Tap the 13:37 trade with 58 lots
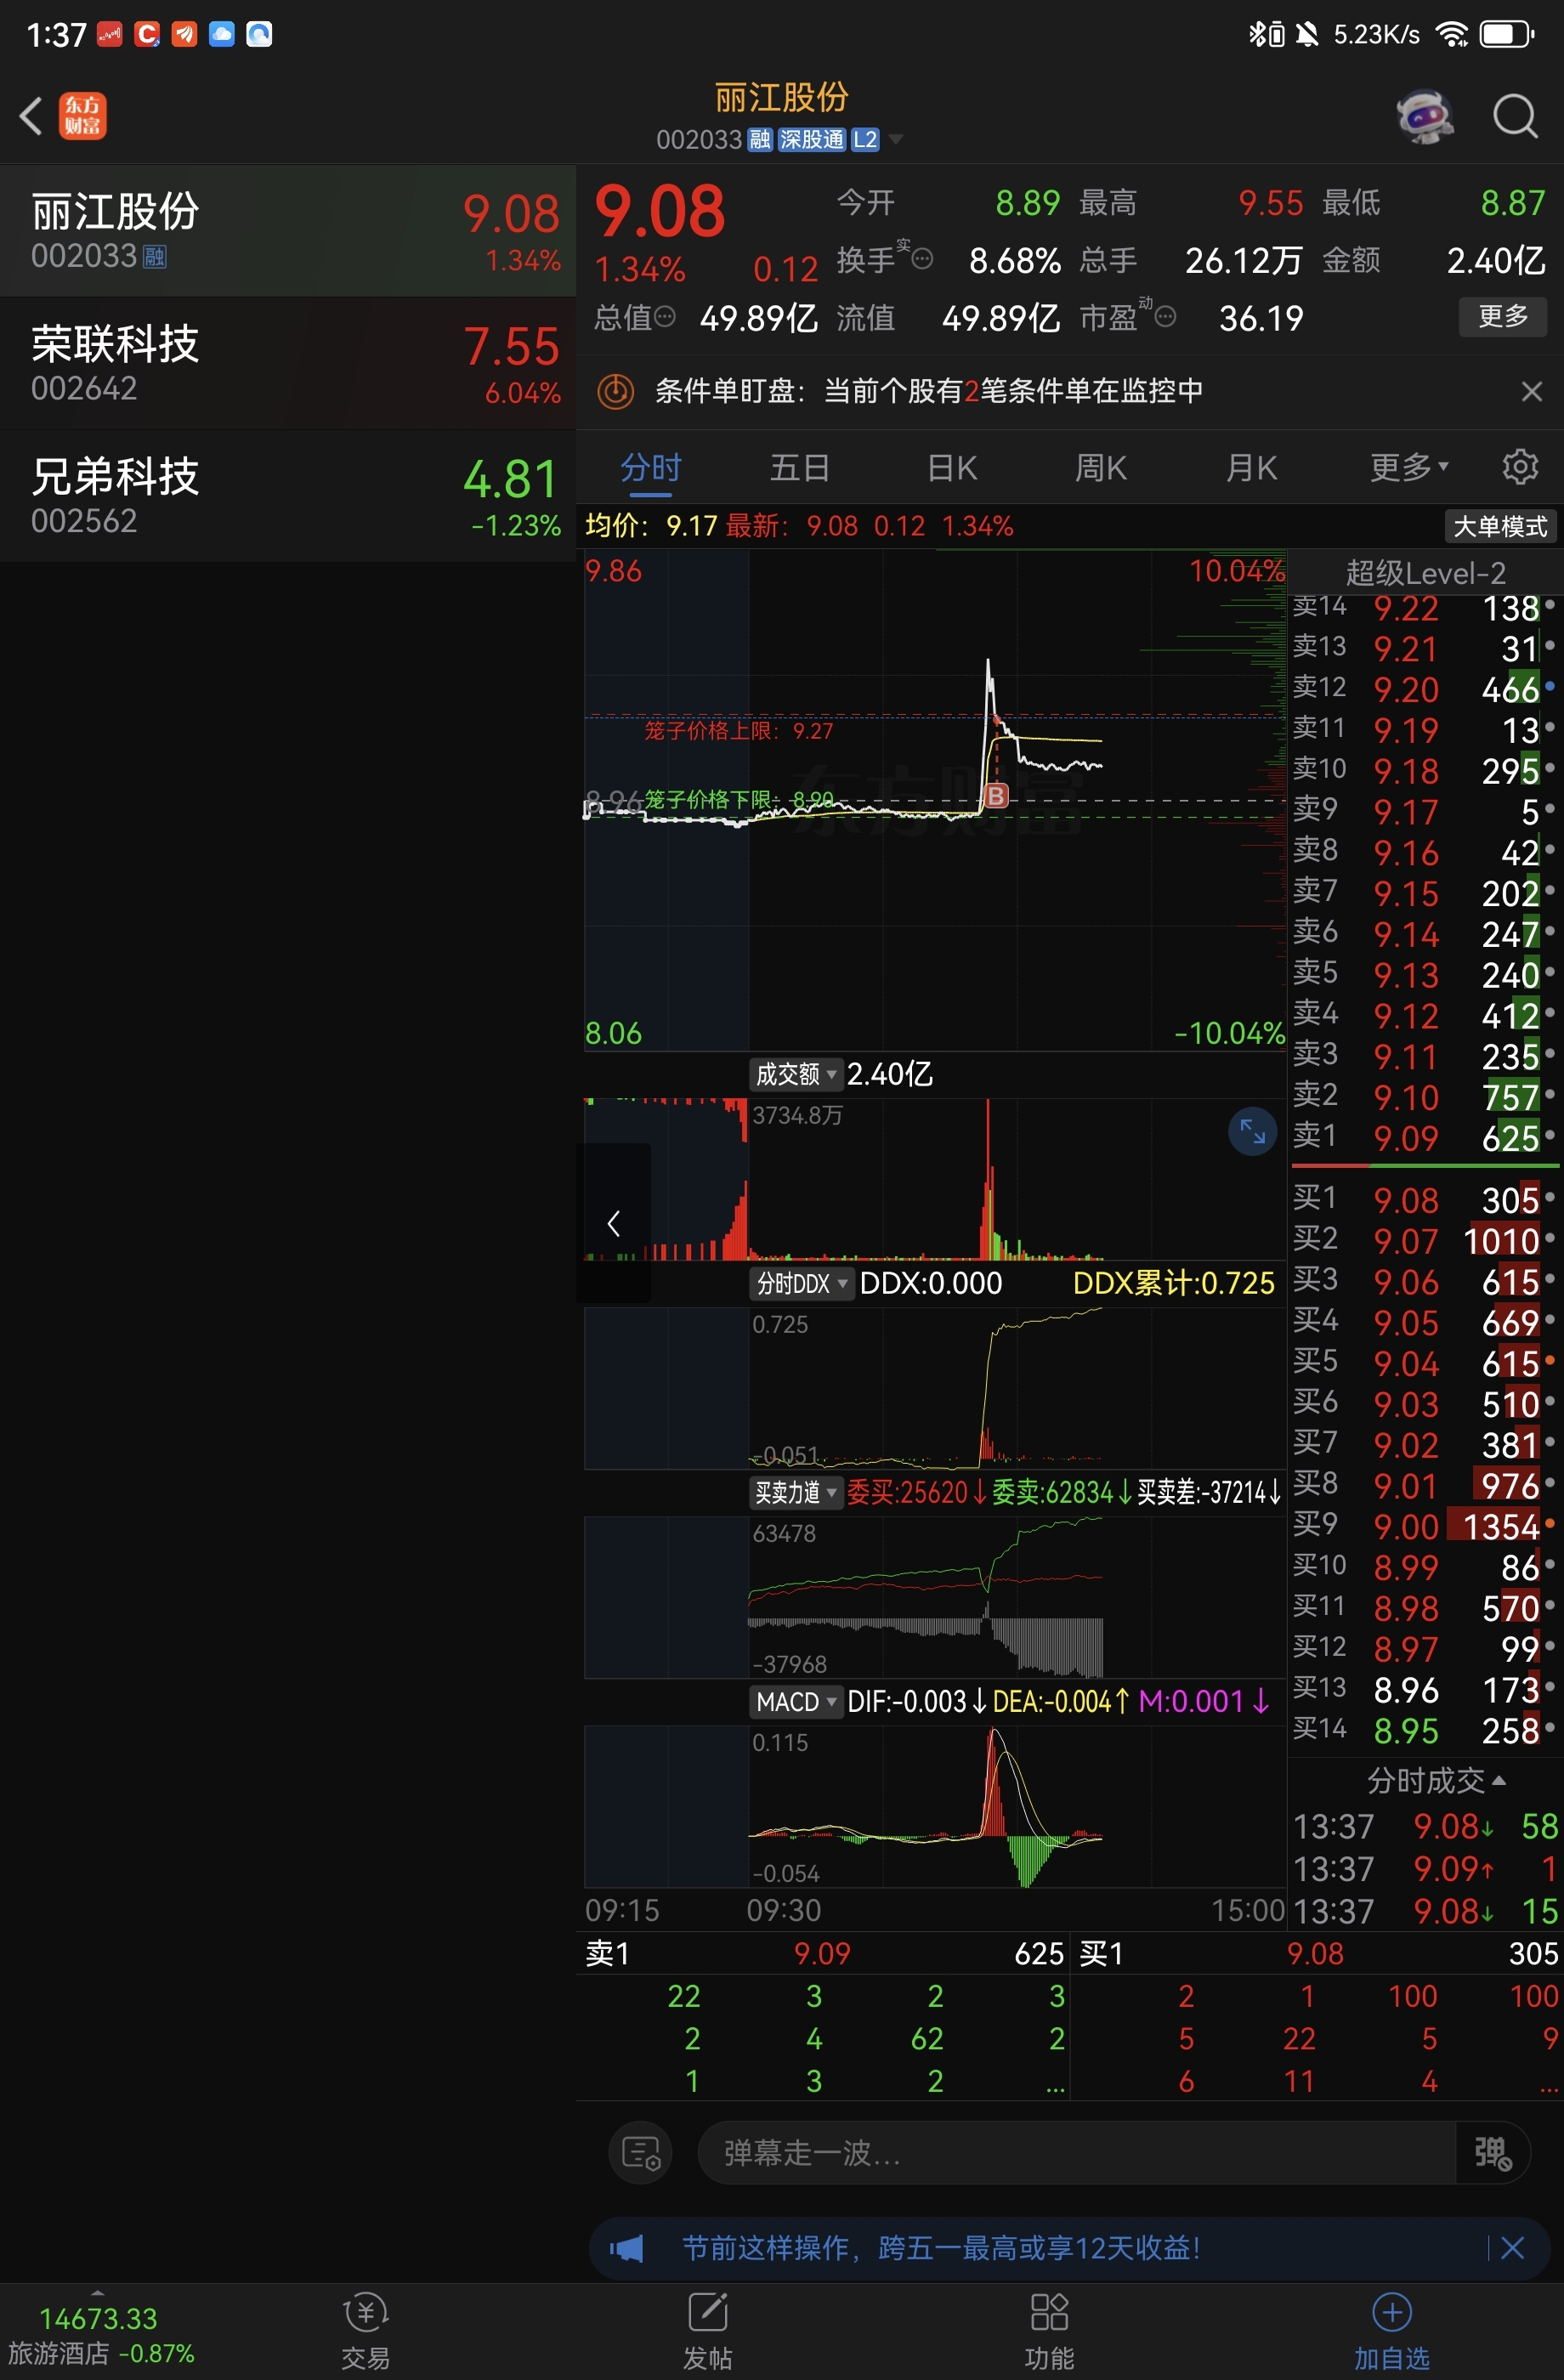 coord(1425,1827)
